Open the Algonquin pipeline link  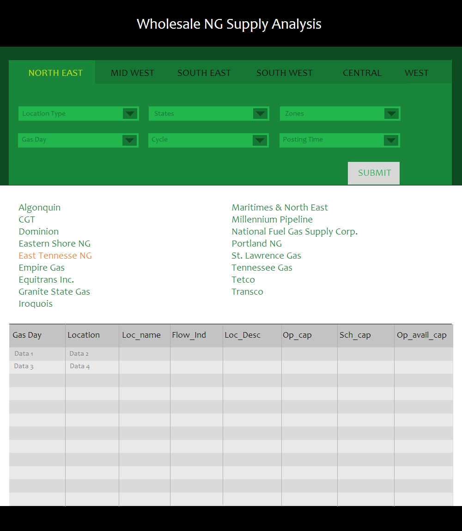pyautogui.click(x=40, y=208)
